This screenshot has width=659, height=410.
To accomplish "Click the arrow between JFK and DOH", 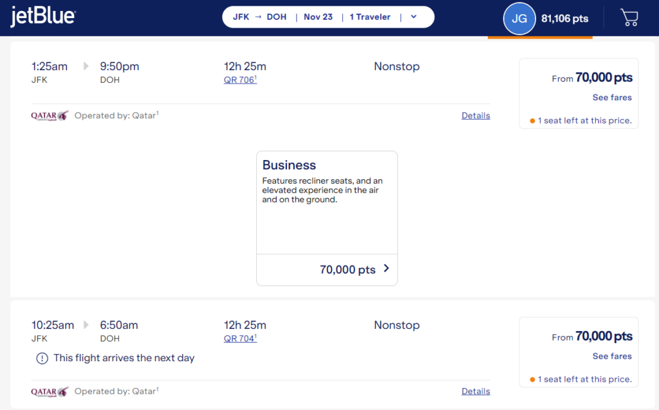I will point(259,17).
